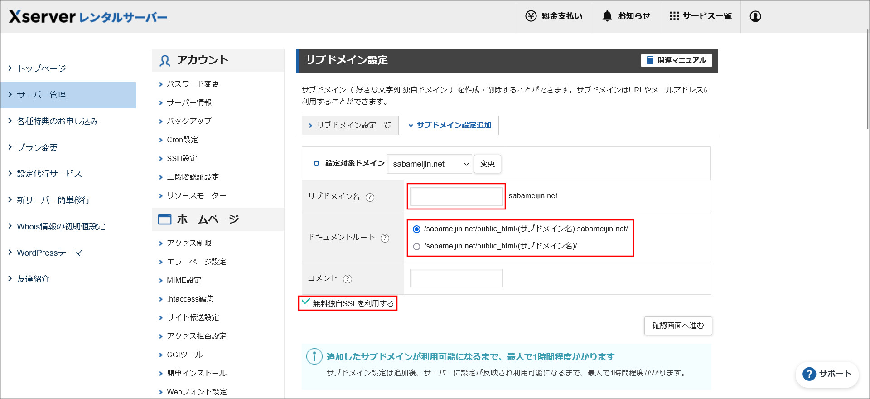Open サーバー管理 in left menu
The width and height of the screenshot is (870, 399).
pos(68,95)
